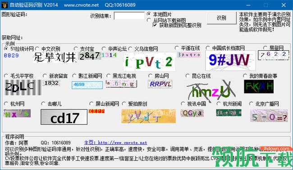The width and height of the screenshot is (293, 170).
Task: Click the 0029 captcha sample image
Action: (11, 55)
